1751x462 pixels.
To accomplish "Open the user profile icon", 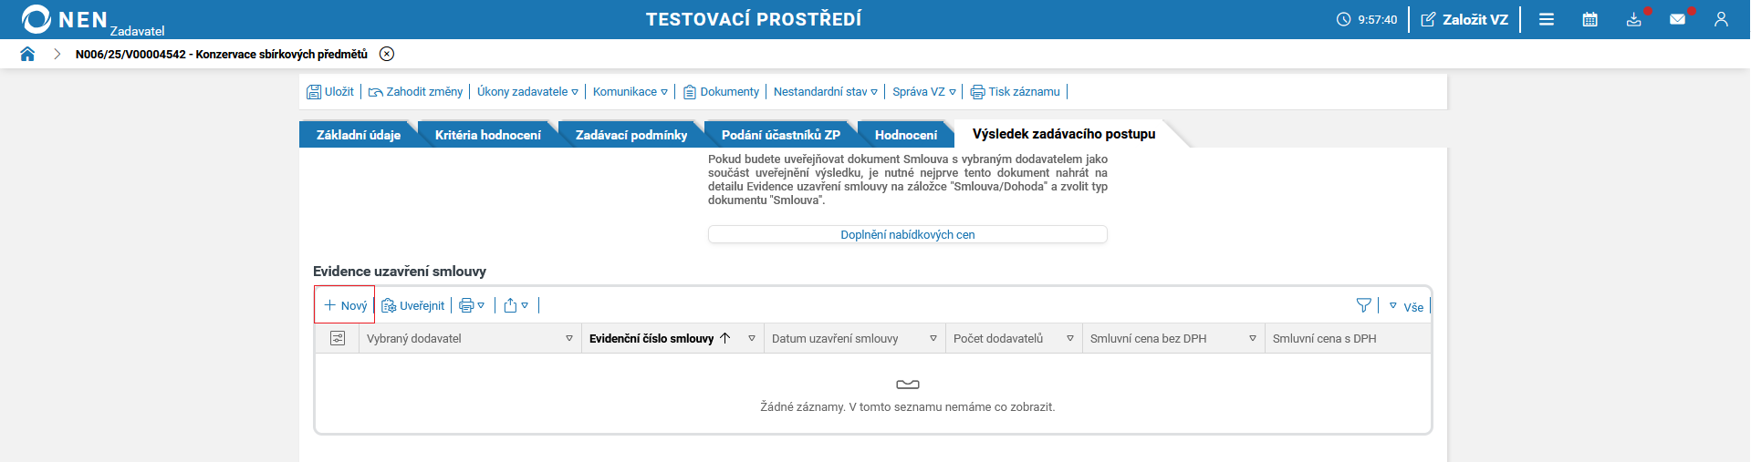I will pyautogui.click(x=1721, y=19).
